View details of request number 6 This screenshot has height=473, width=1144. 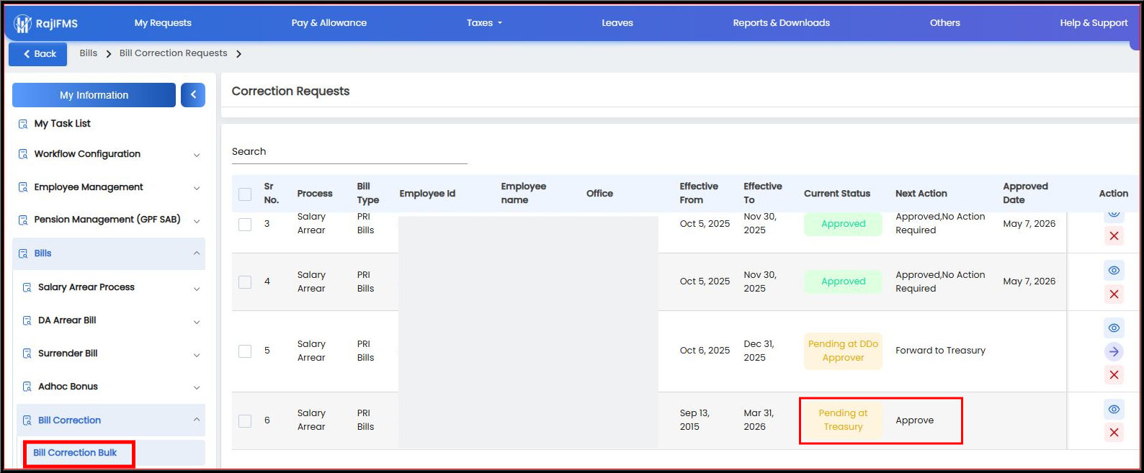pyautogui.click(x=1114, y=409)
